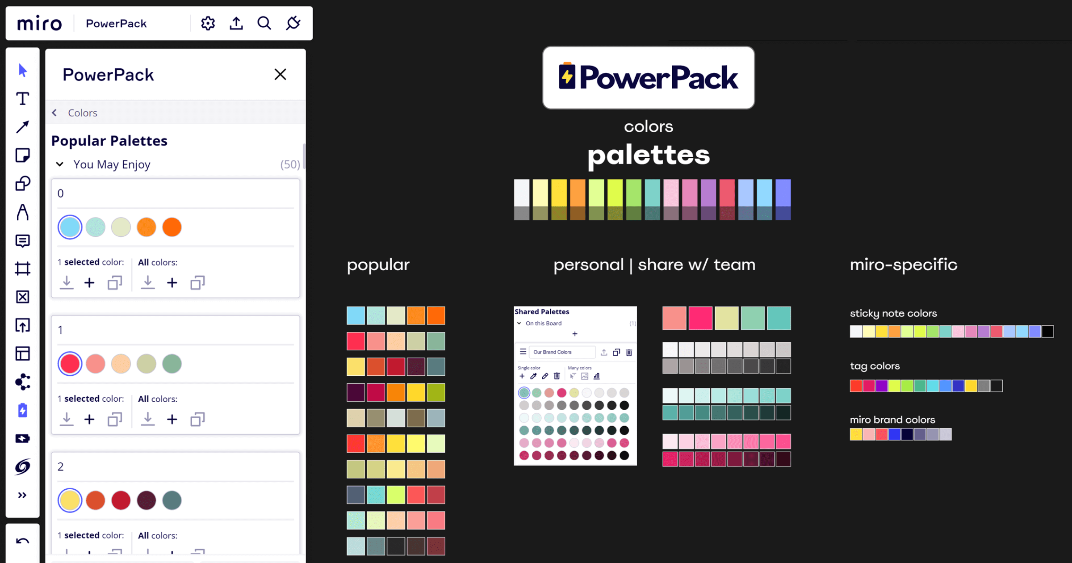Select bright orange-red color in palette 0

coord(172,227)
